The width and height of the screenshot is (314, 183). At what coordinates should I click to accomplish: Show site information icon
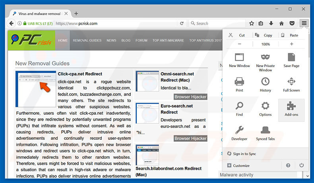click(x=19, y=23)
